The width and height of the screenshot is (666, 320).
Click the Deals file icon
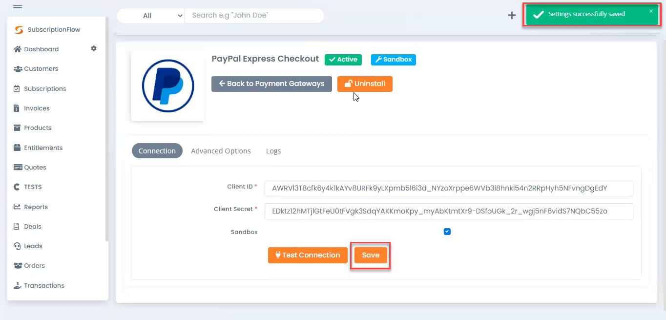pos(17,226)
